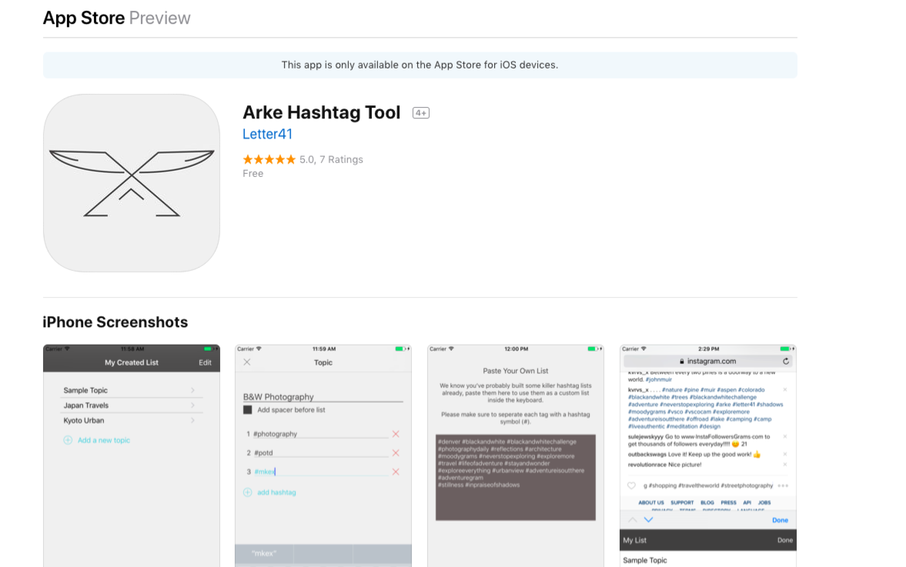Click Done in the My List bar

[784, 540]
